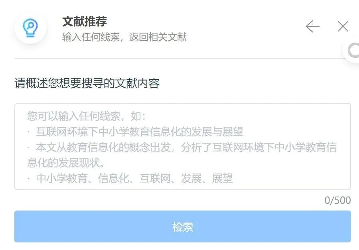This screenshot has height=250, width=359.
Task: Focus the literature description text area
Action: point(182,146)
